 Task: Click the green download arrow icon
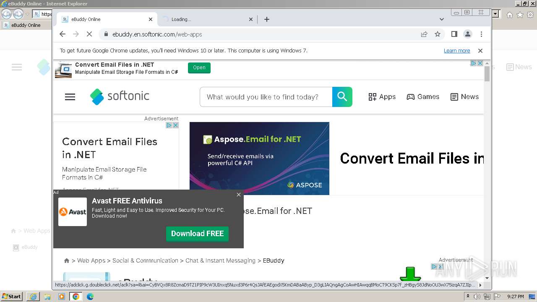click(x=410, y=273)
